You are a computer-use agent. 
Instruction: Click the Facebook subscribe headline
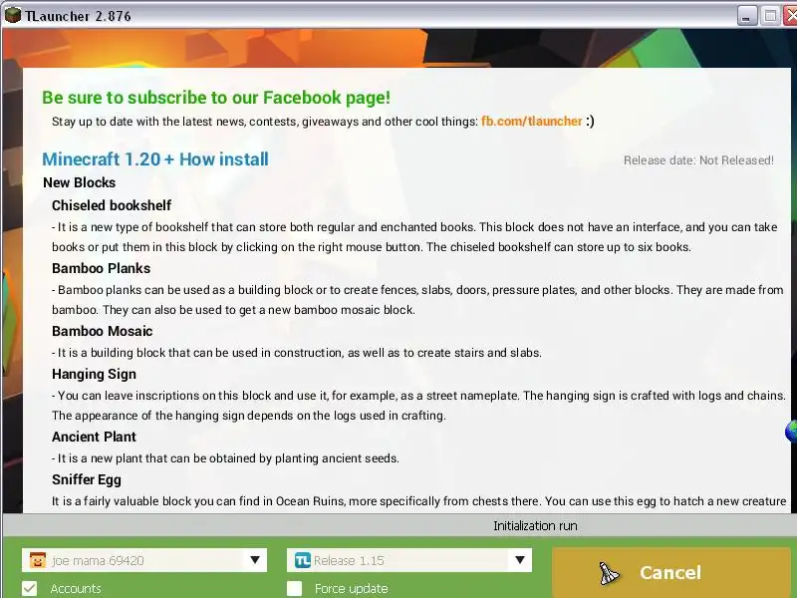216,97
